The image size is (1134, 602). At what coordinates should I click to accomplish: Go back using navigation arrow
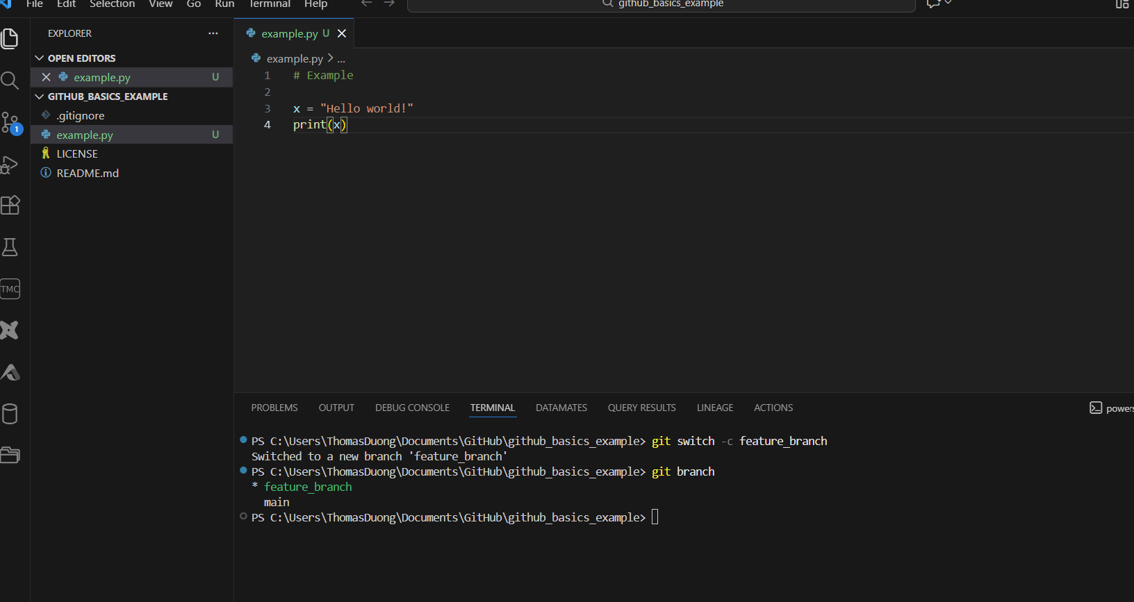pyautogui.click(x=367, y=4)
